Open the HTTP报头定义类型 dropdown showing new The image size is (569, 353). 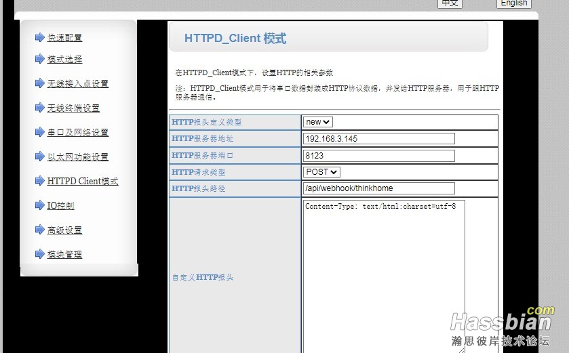pyautogui.click(x=318, y=122)
